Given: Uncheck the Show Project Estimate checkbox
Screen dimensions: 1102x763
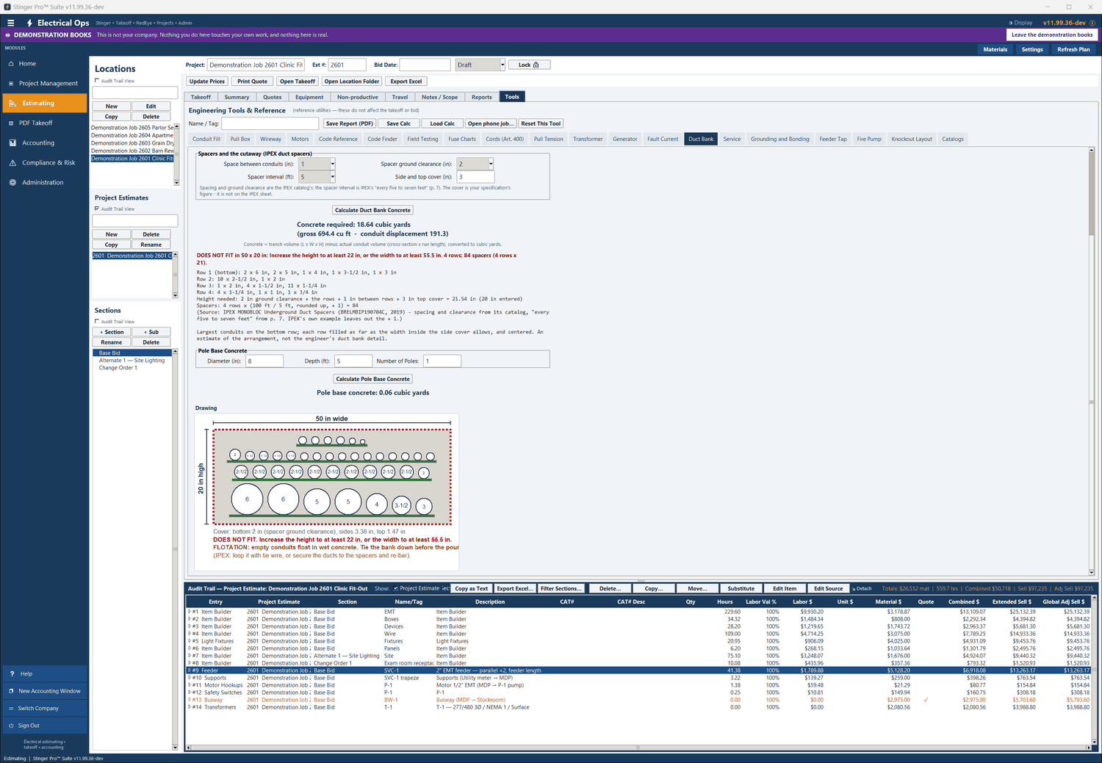Looking at the screenshot, I should point(396,588).
